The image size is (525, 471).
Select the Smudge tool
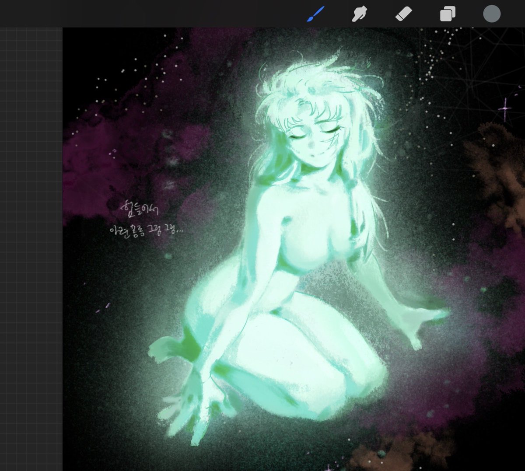click(x=359, y=14)
